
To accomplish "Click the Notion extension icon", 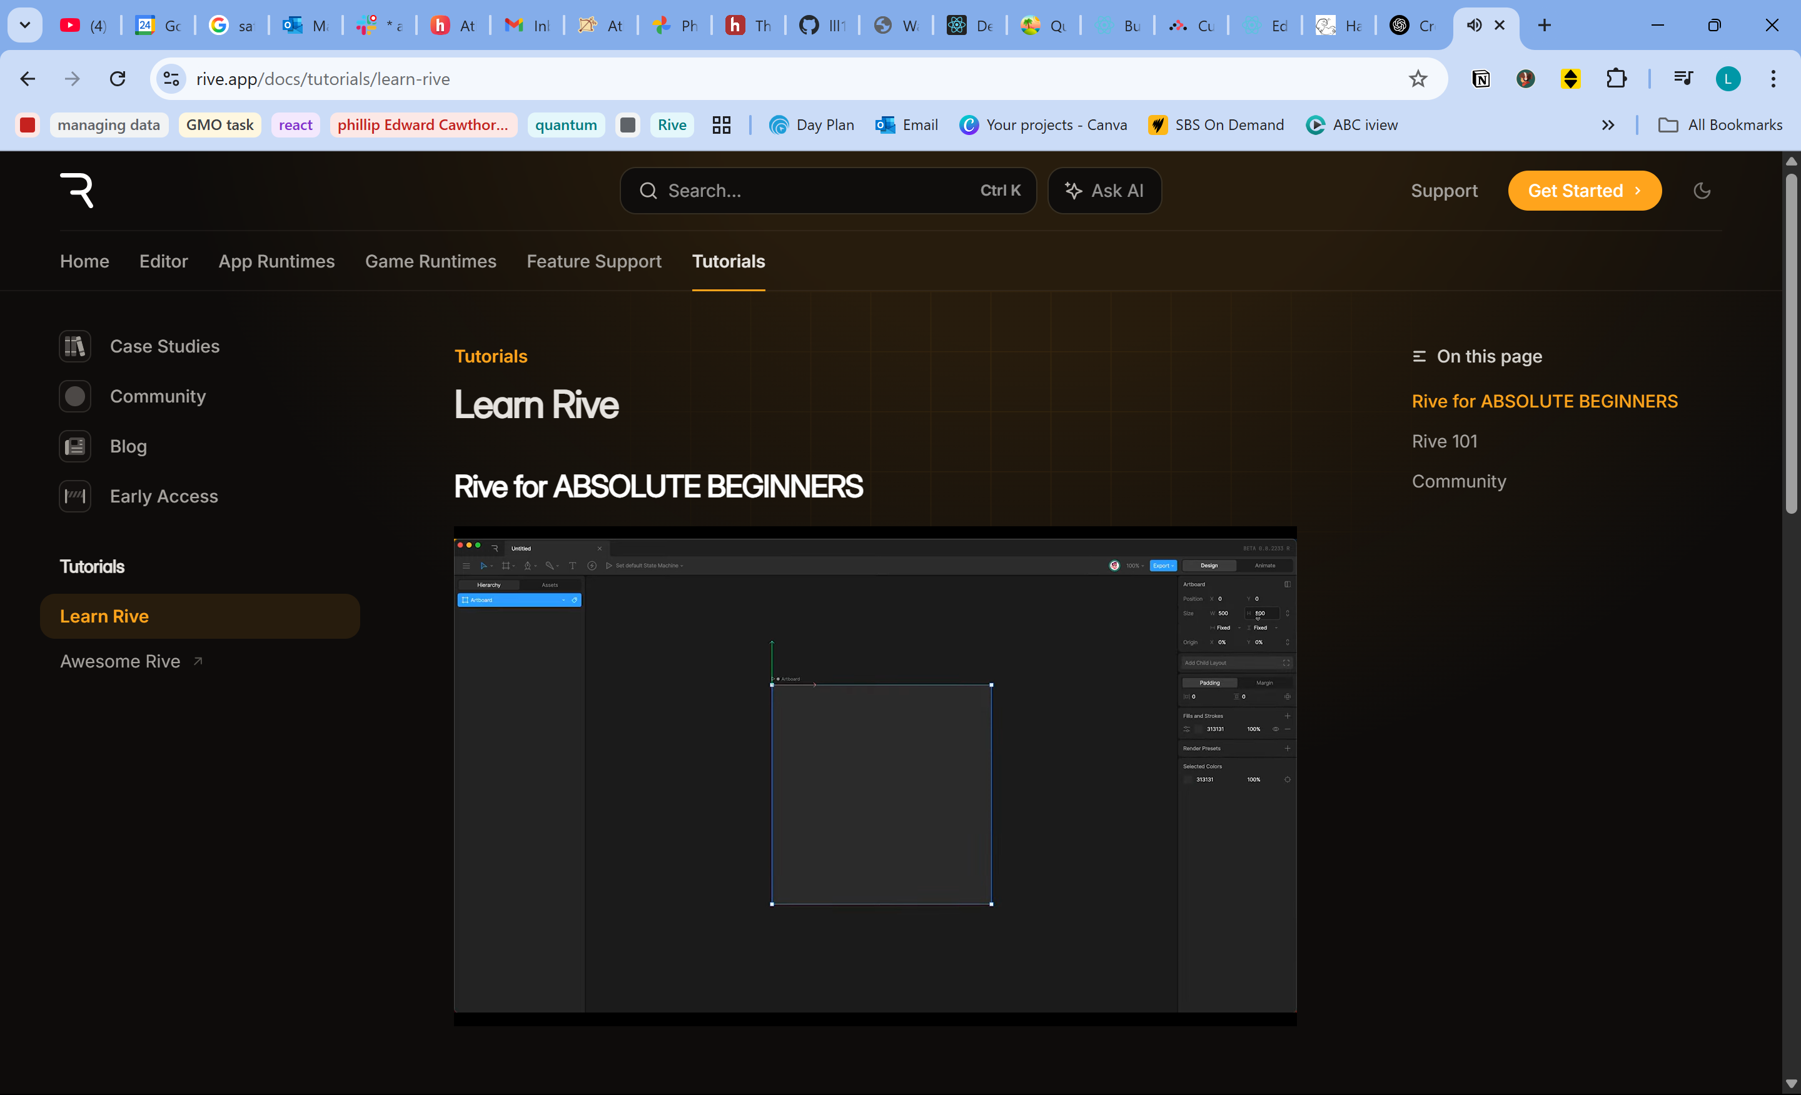I will [1481, 79].
